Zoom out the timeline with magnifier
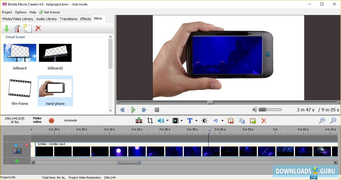 pyautogui.click(x=322, y=121)
